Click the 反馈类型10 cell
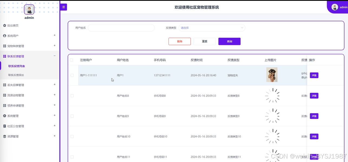 coord(234,137)
